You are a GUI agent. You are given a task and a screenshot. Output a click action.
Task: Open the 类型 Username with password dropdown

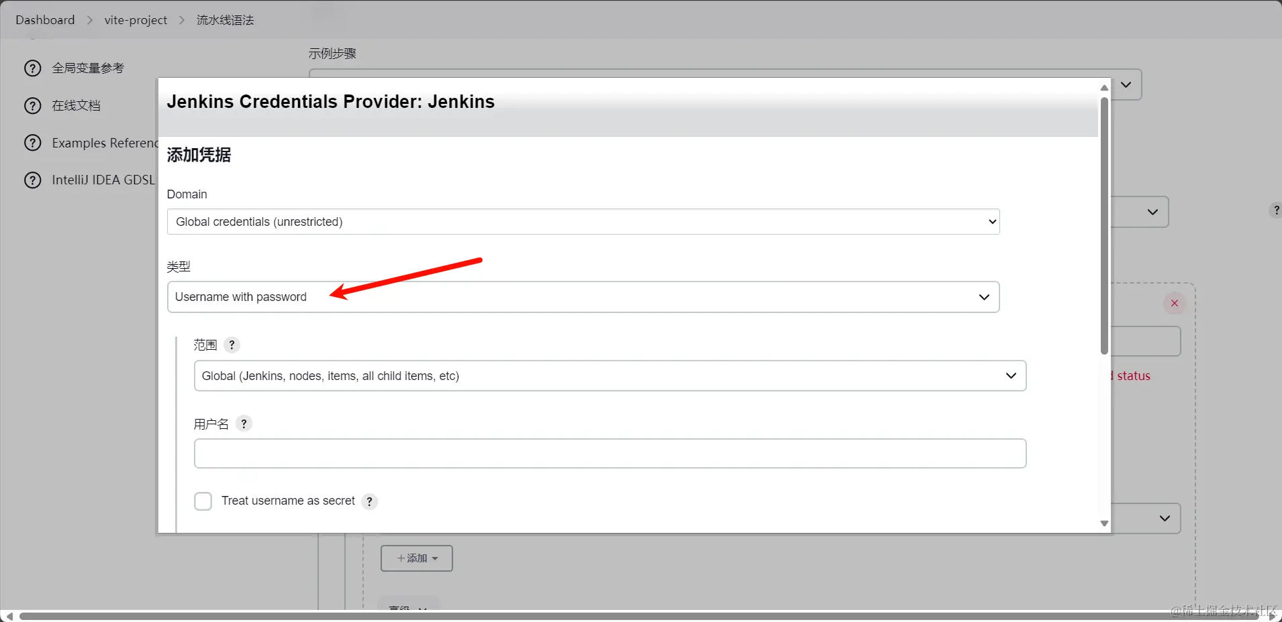tap(583, 297)
